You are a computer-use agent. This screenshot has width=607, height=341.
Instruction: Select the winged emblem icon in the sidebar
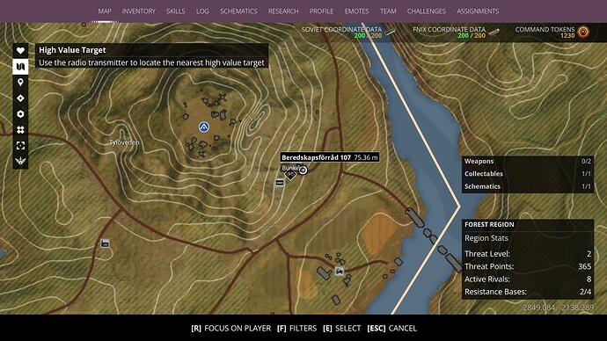click(x=20, y=161)
